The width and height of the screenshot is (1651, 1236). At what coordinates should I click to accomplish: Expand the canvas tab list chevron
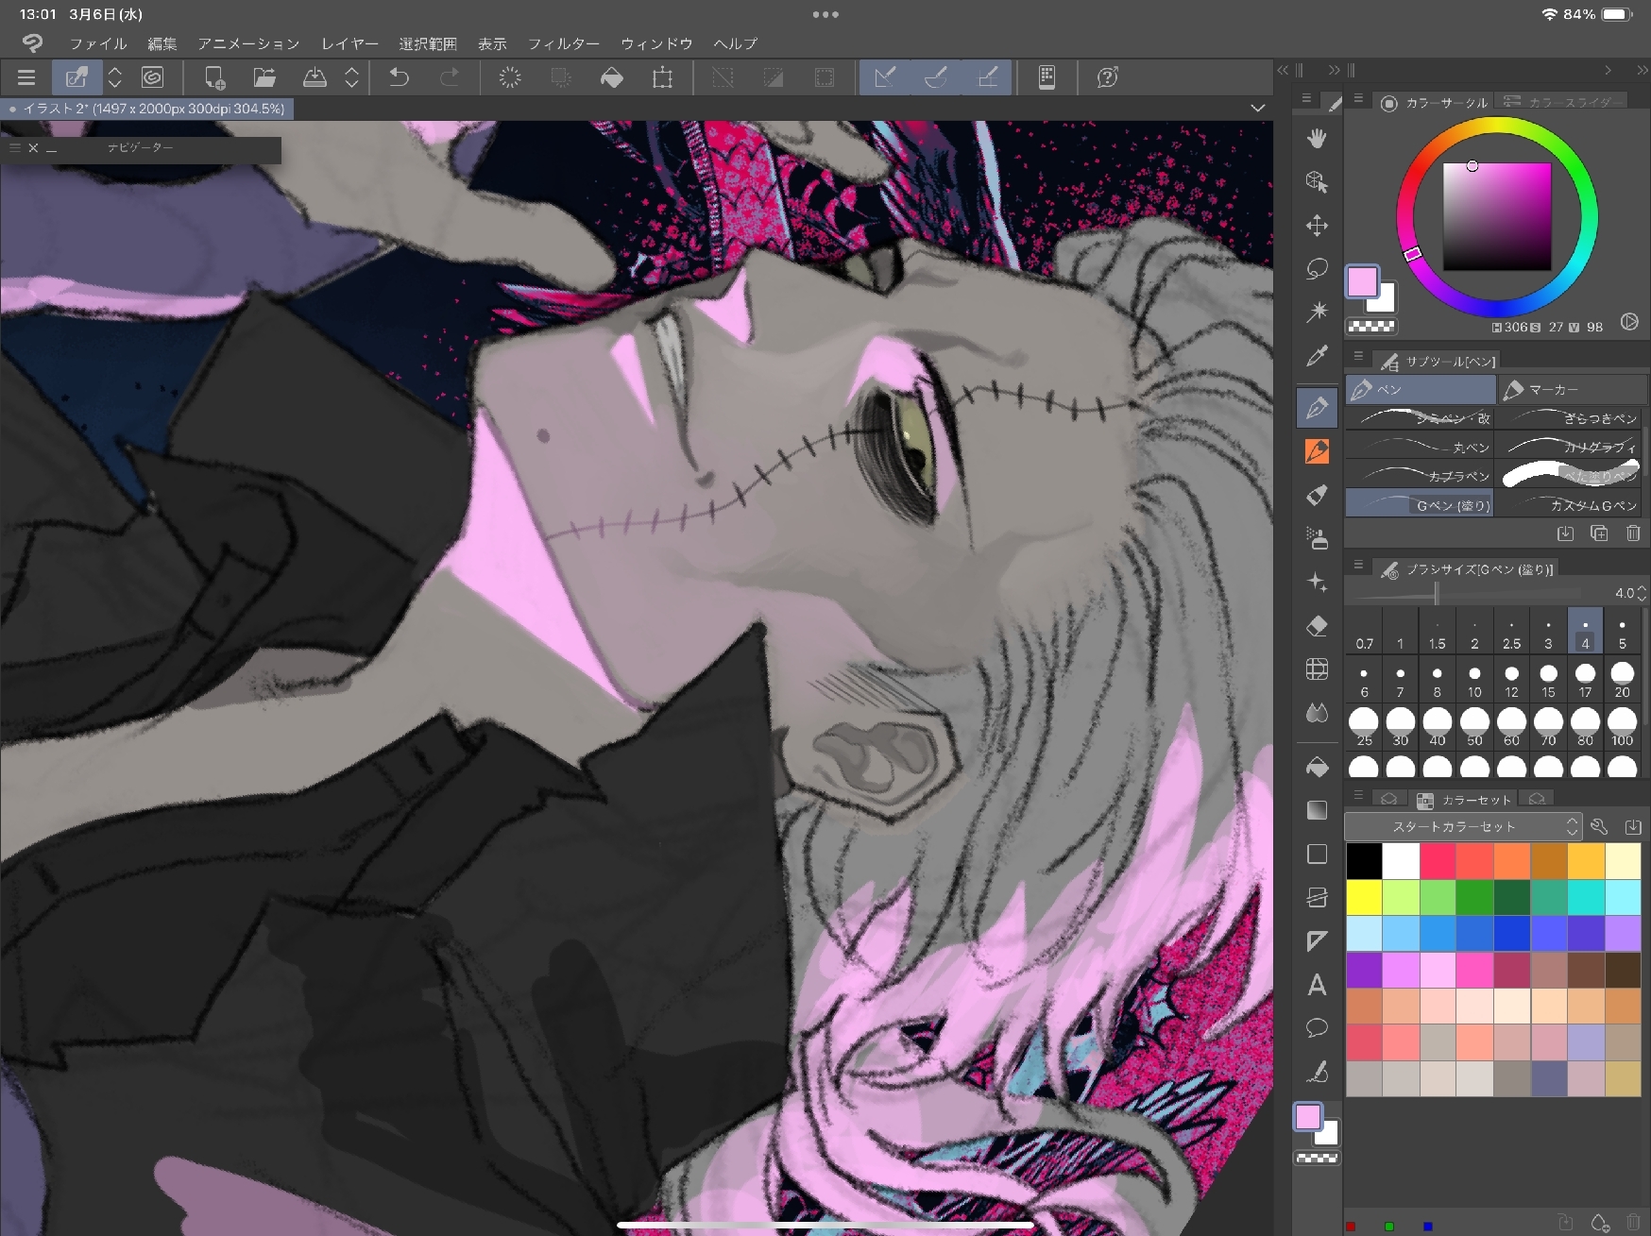[1257, 108]
